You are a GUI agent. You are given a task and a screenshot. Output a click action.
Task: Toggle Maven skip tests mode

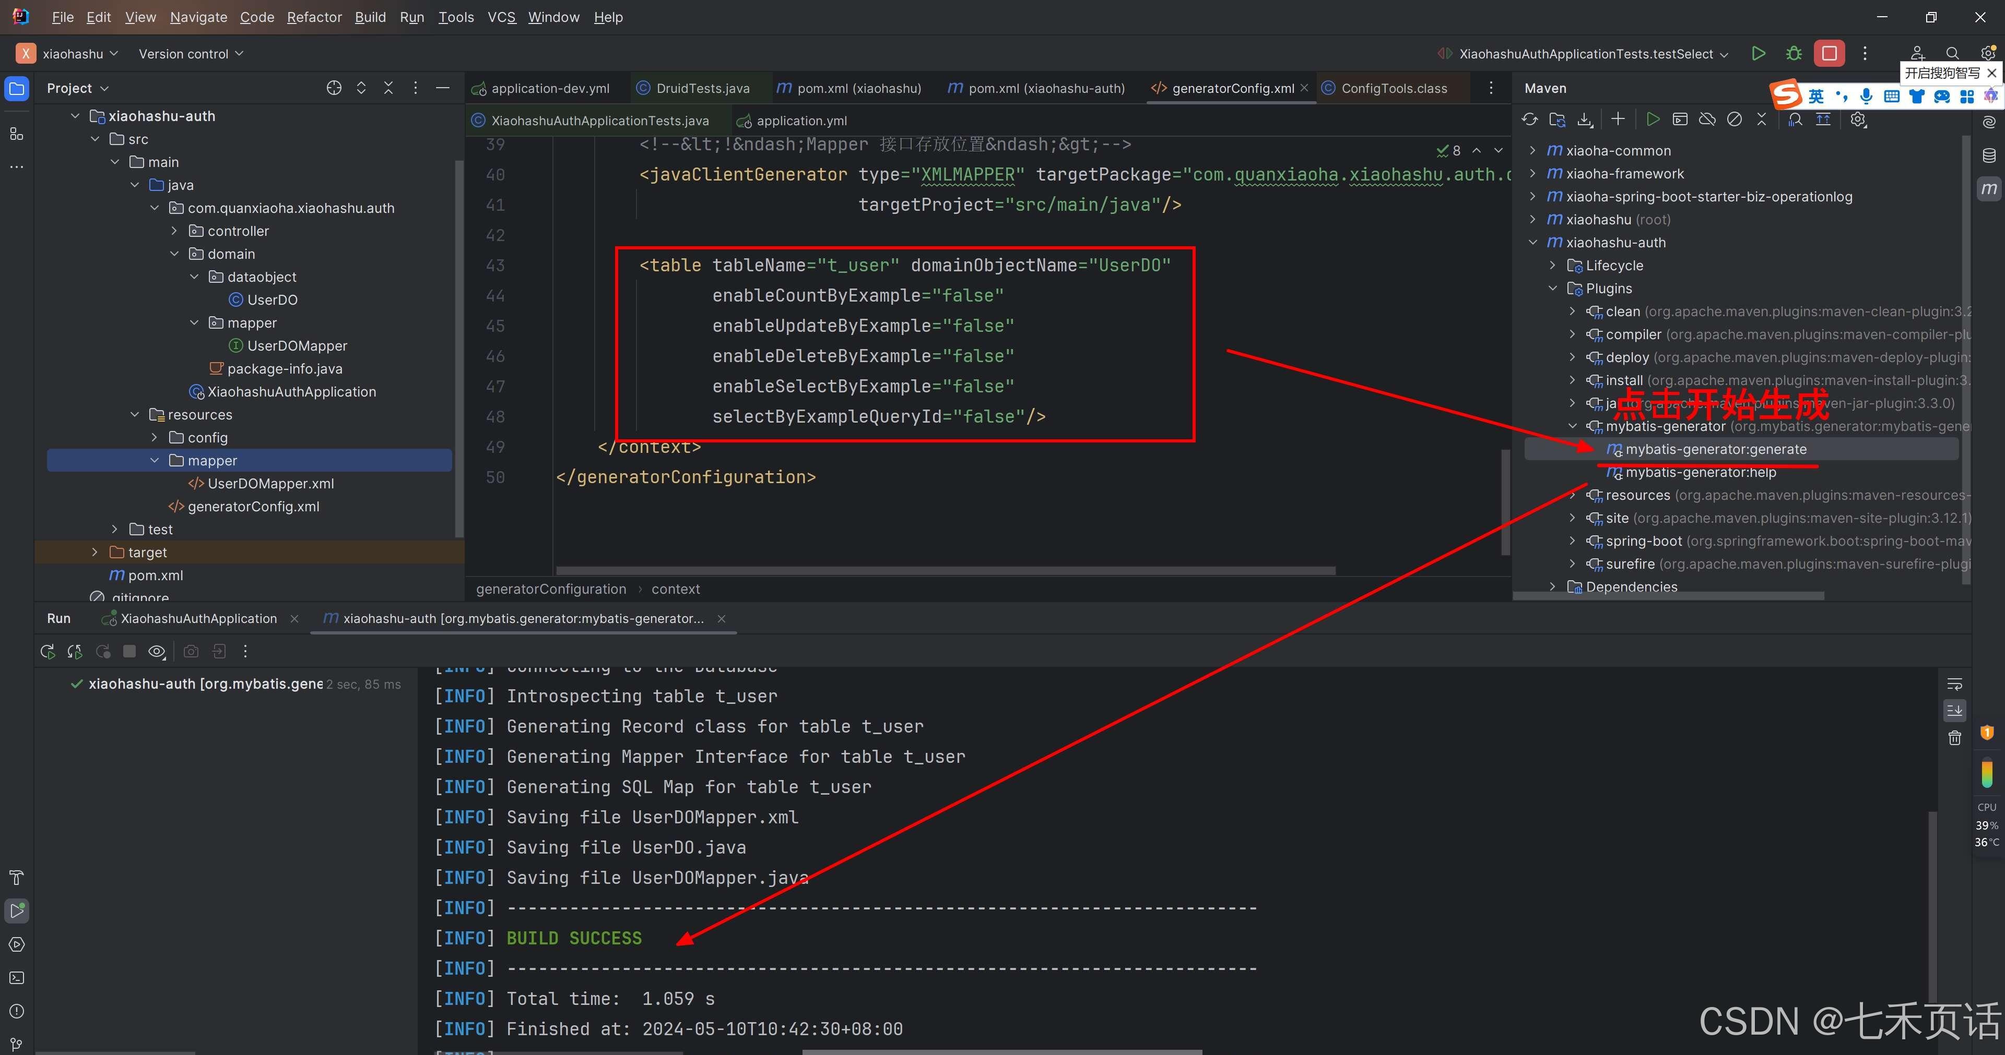coord(1734,119)
